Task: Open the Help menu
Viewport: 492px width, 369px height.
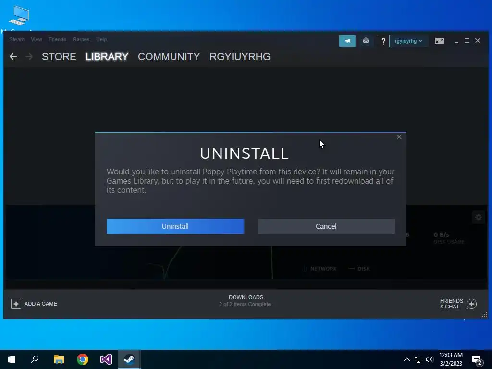Action: coord(101,39)
